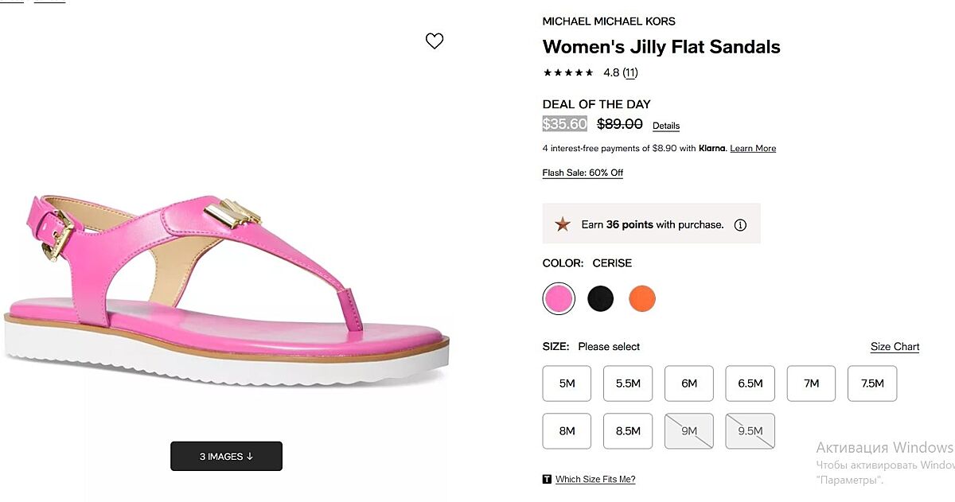Select size 7.5M option
The image size is (955, 502).
(x=872, y=383)
